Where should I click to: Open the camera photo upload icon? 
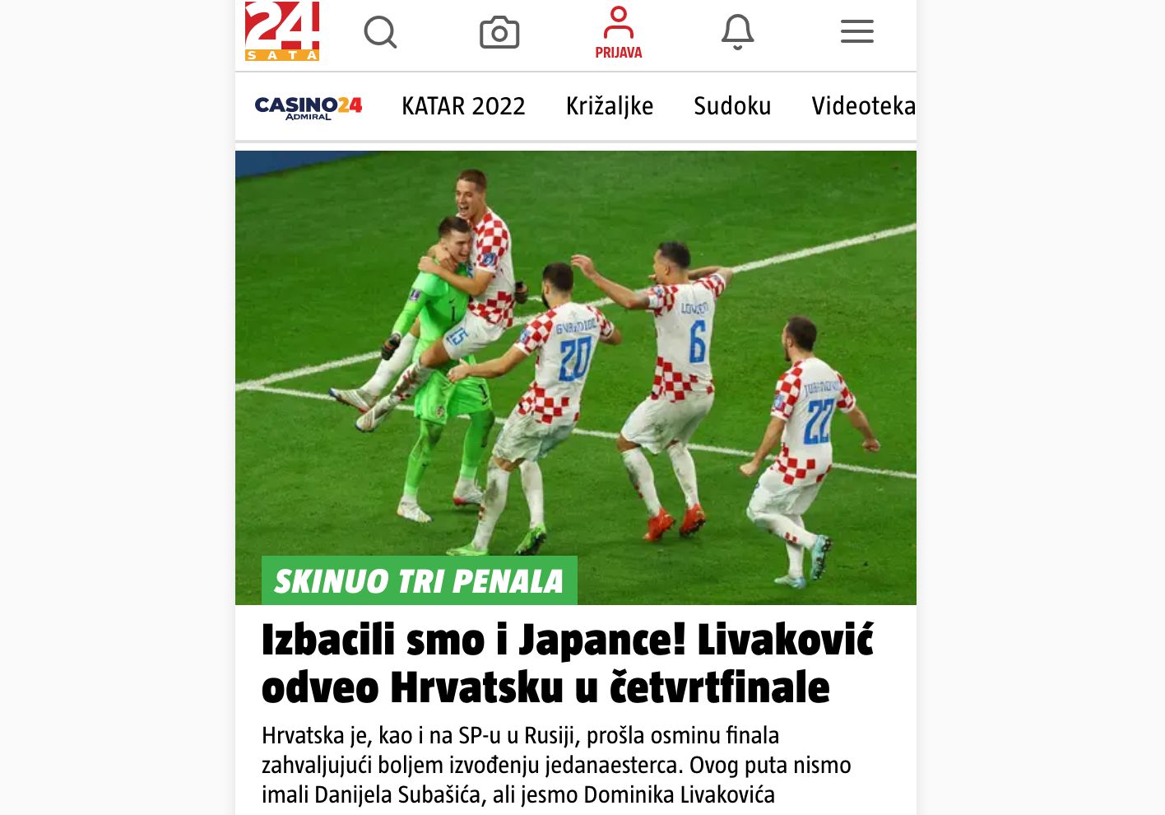click(499, 32)
